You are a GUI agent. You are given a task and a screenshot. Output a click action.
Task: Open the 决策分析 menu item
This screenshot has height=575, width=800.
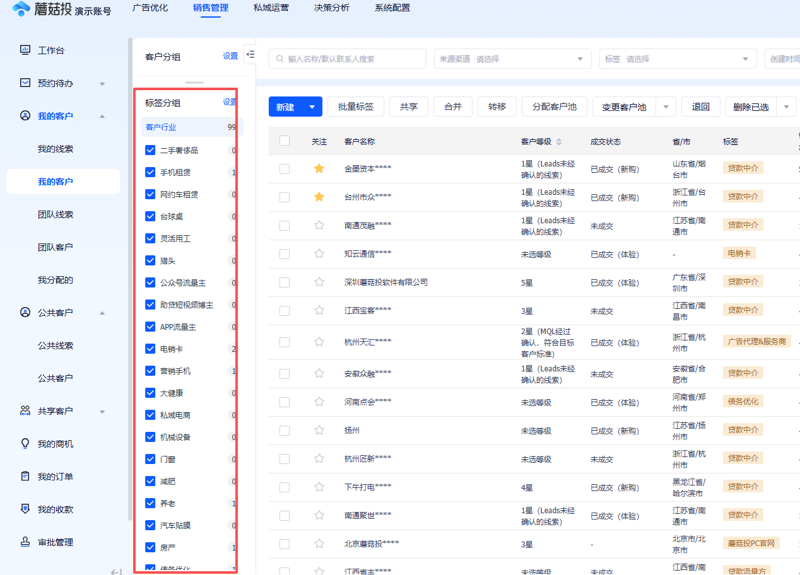coord(331,8)
